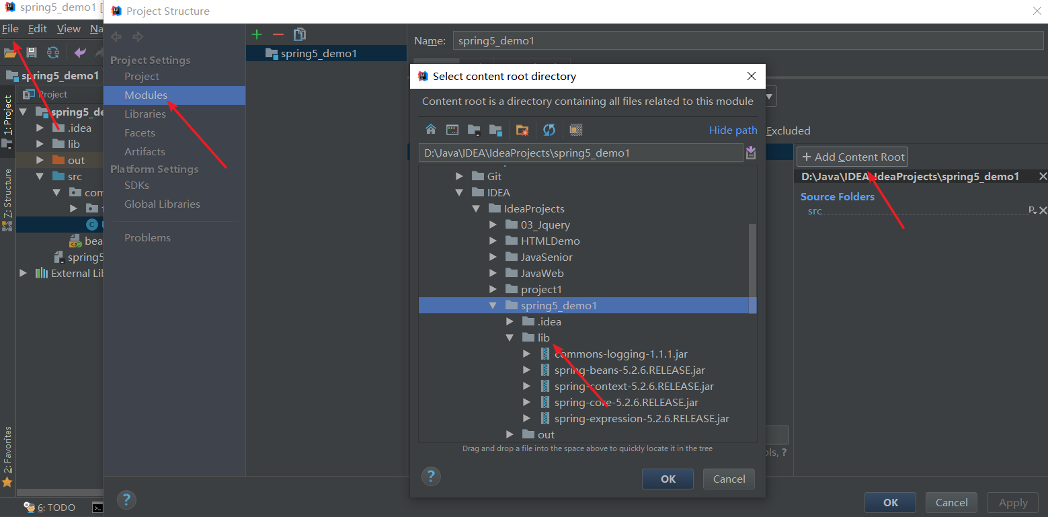Jump to module directory in chooser toolbar
The image size is (1048, 517).
tap(495, 130)
